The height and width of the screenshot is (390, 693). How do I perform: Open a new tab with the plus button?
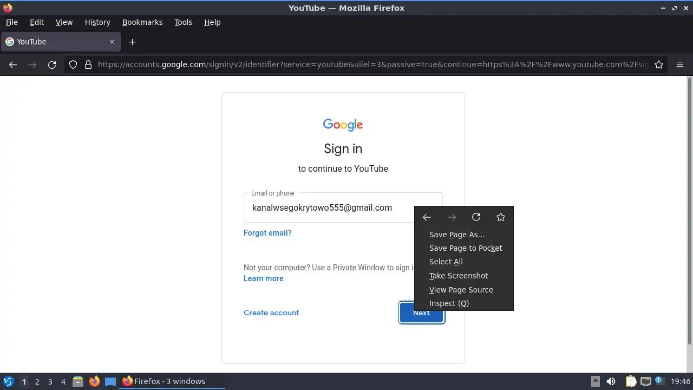[132, 42]
